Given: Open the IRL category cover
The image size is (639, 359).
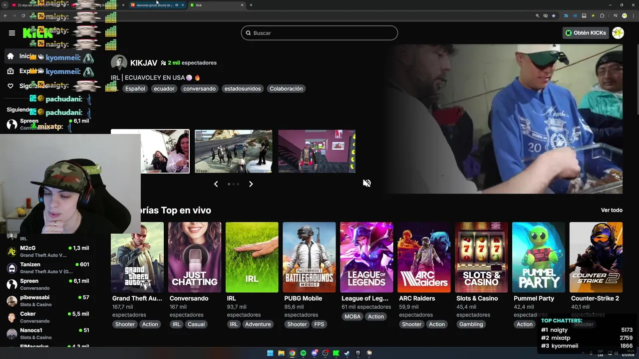Looking at the screenshot, I should tap(252, 257).
